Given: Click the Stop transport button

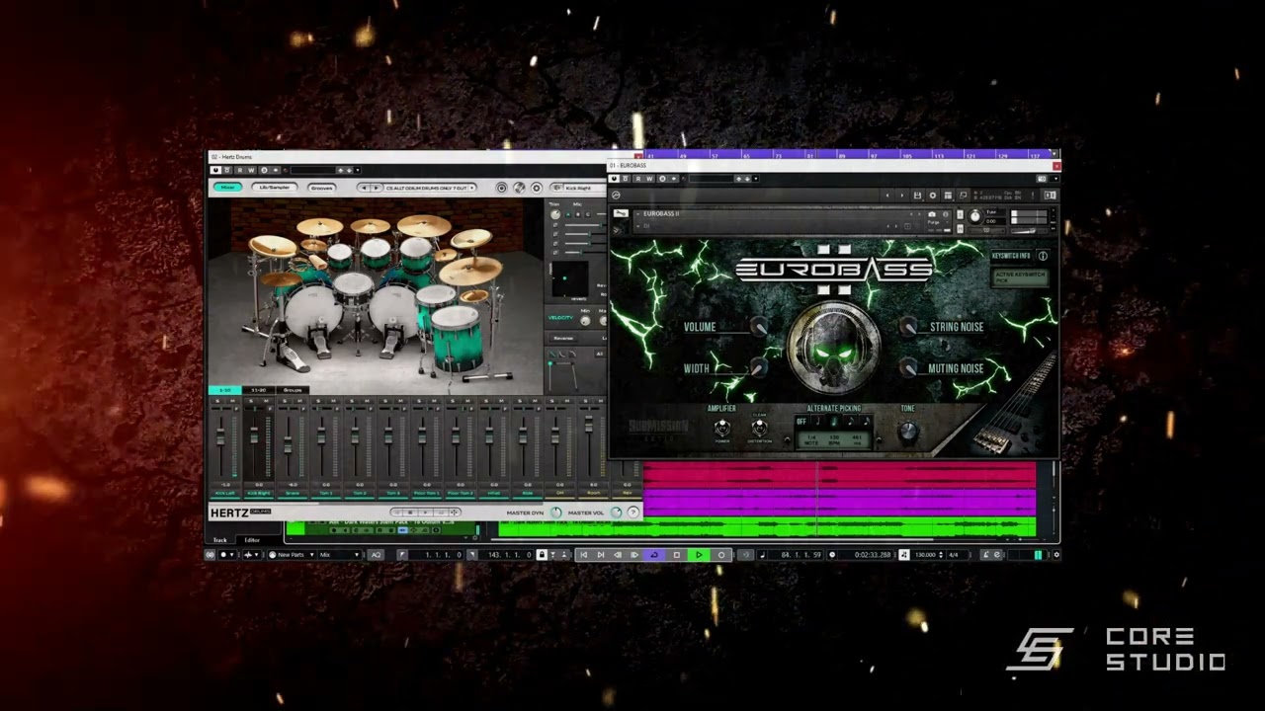Looking at the screenshot, I should coord(677,555).
